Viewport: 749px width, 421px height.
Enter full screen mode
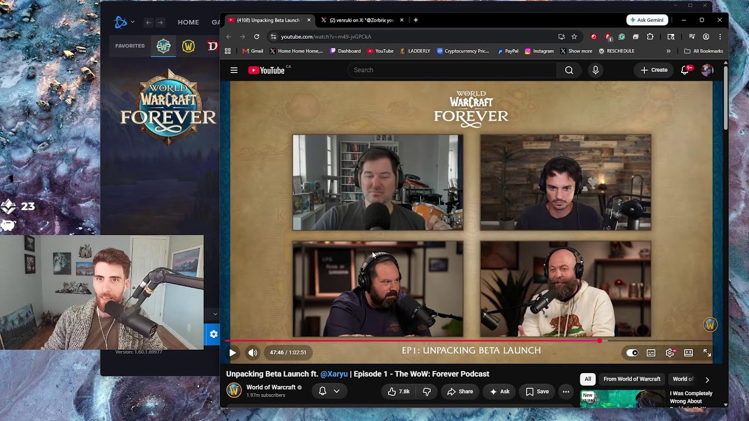point(707,353)
